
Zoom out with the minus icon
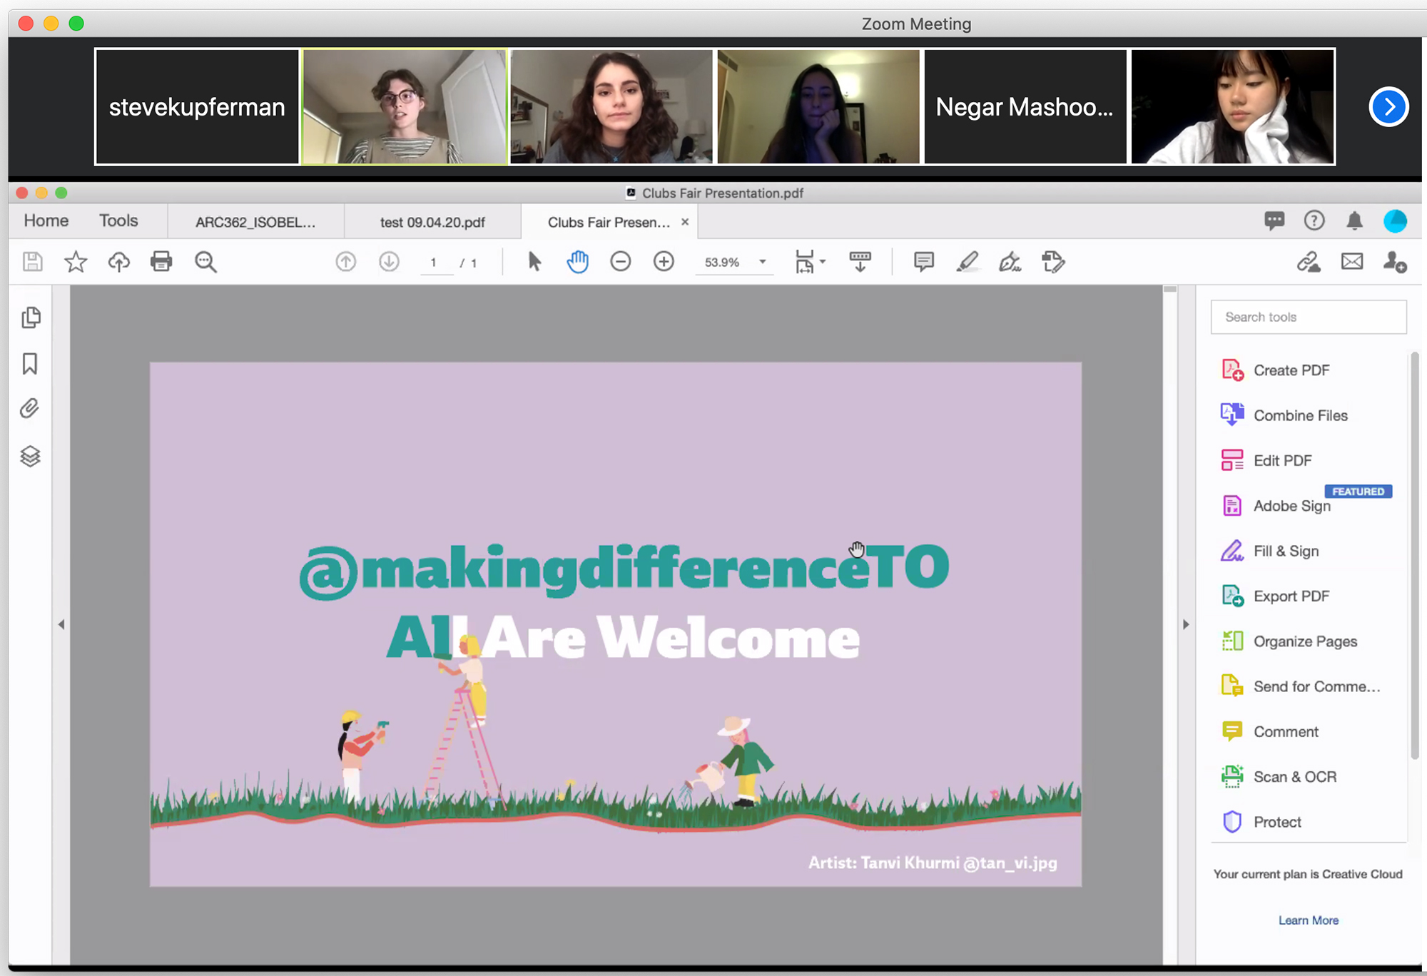click(621, 262)
